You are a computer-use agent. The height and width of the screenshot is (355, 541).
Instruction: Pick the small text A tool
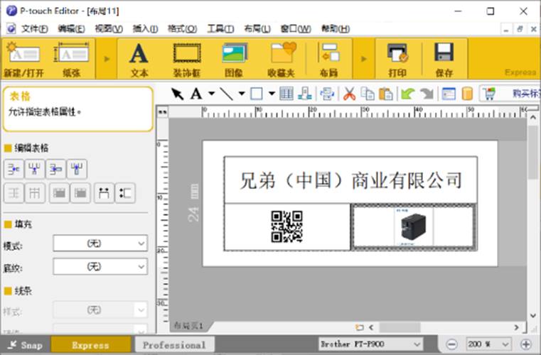click(x=196, y=94)
